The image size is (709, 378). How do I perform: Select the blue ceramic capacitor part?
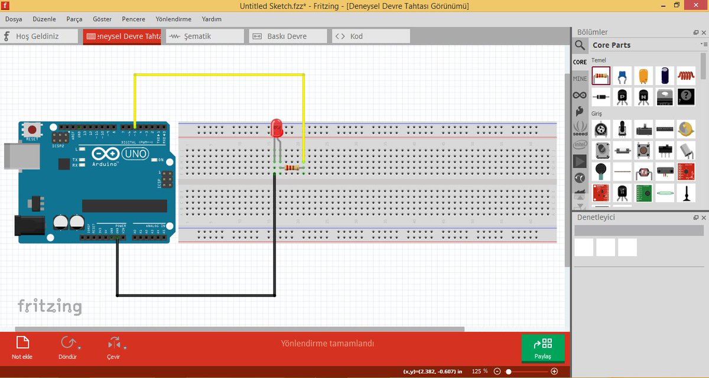622,76
